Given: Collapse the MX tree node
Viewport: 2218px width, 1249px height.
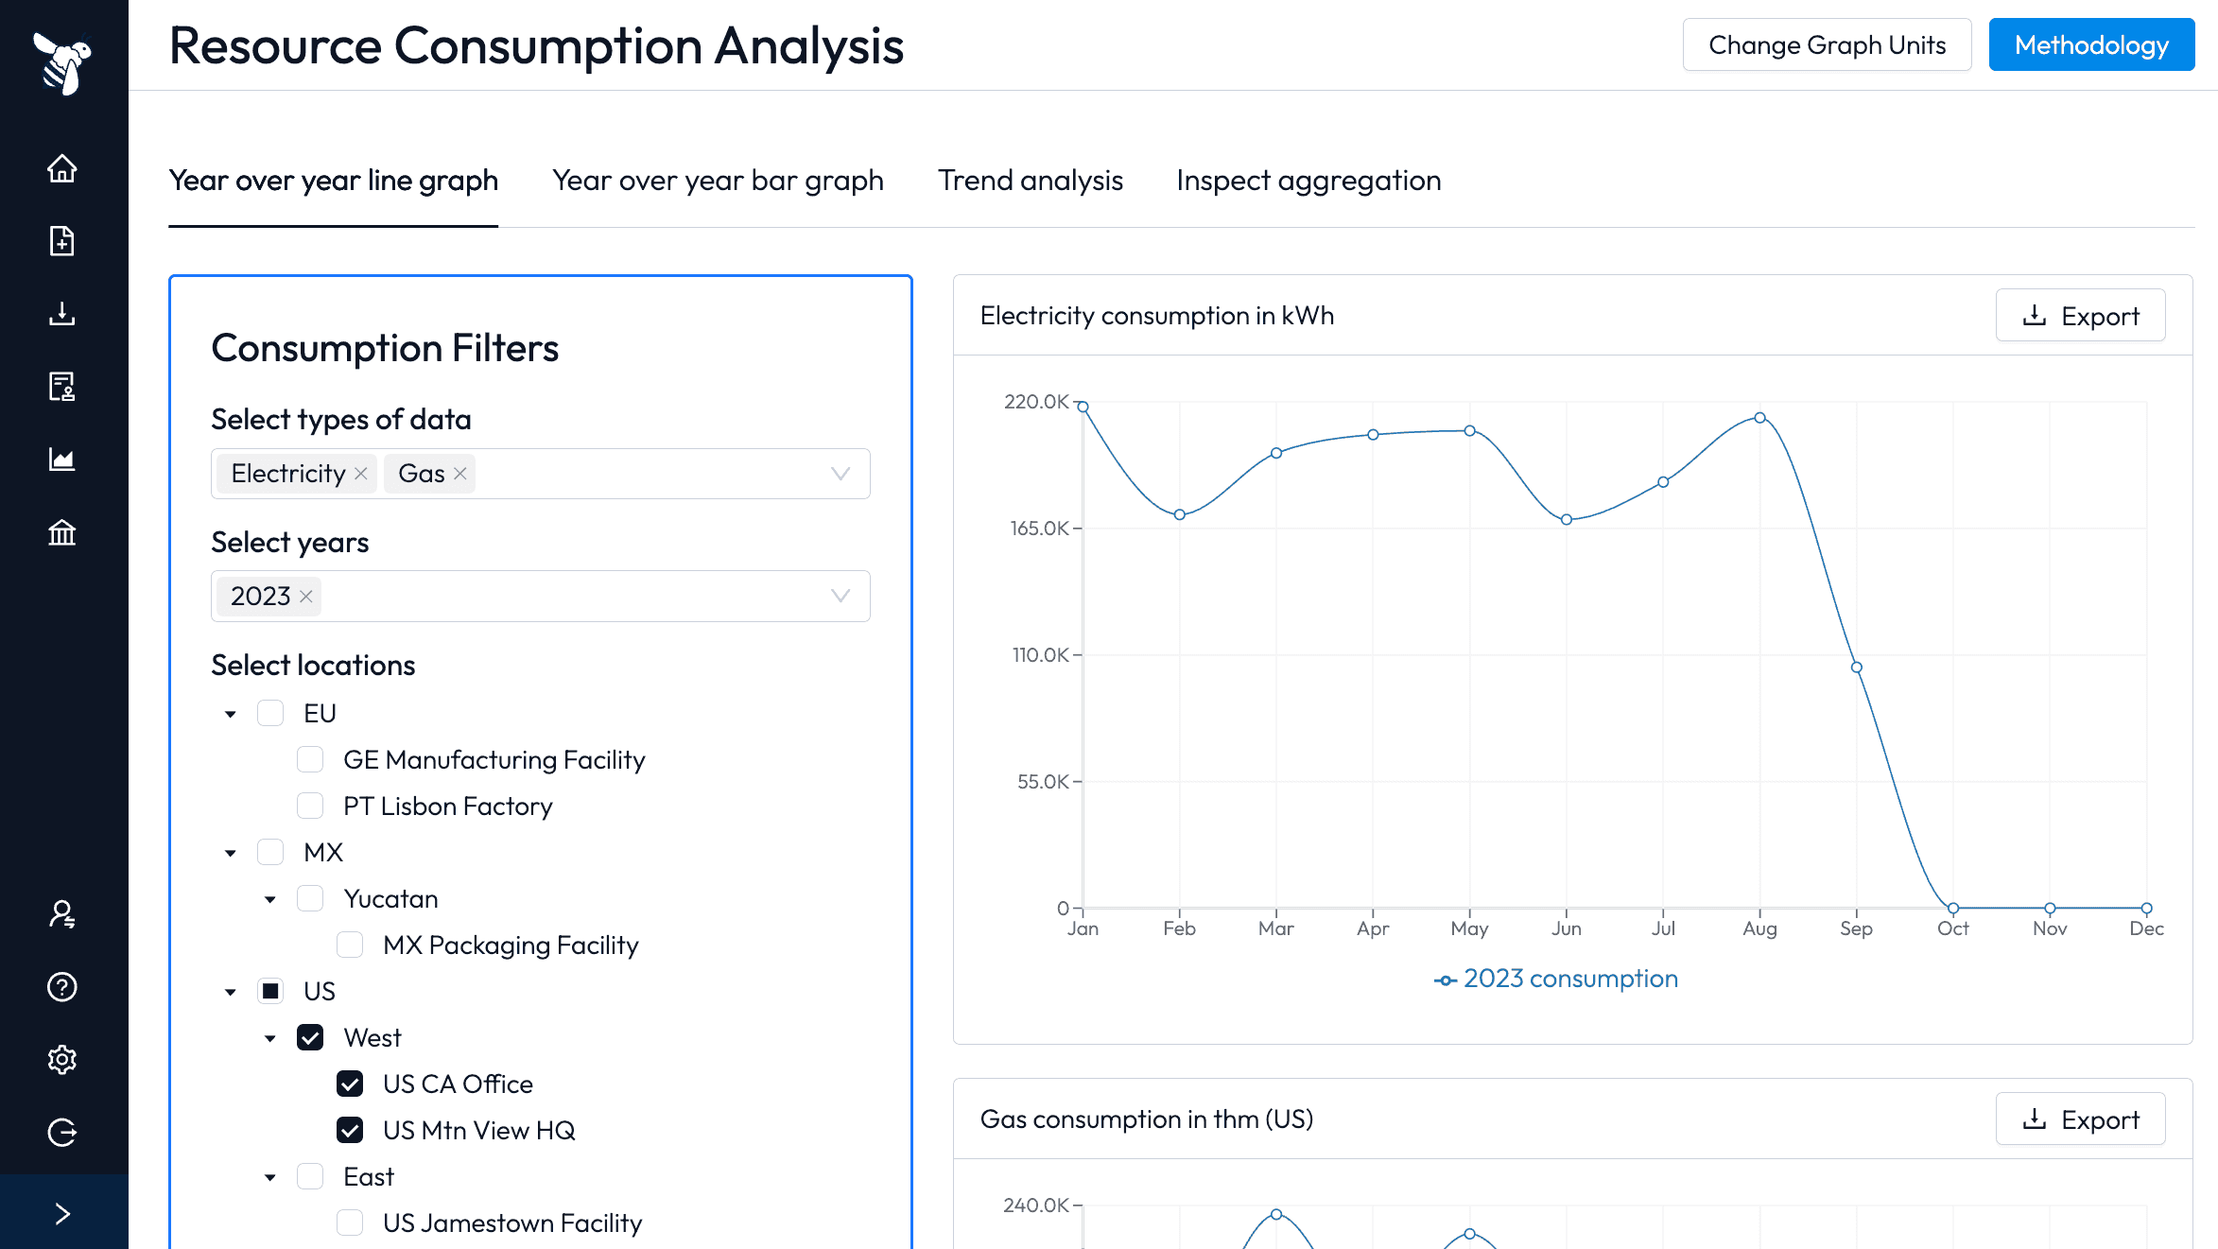Looking at the screenshot, I should (x=231, y=853).
